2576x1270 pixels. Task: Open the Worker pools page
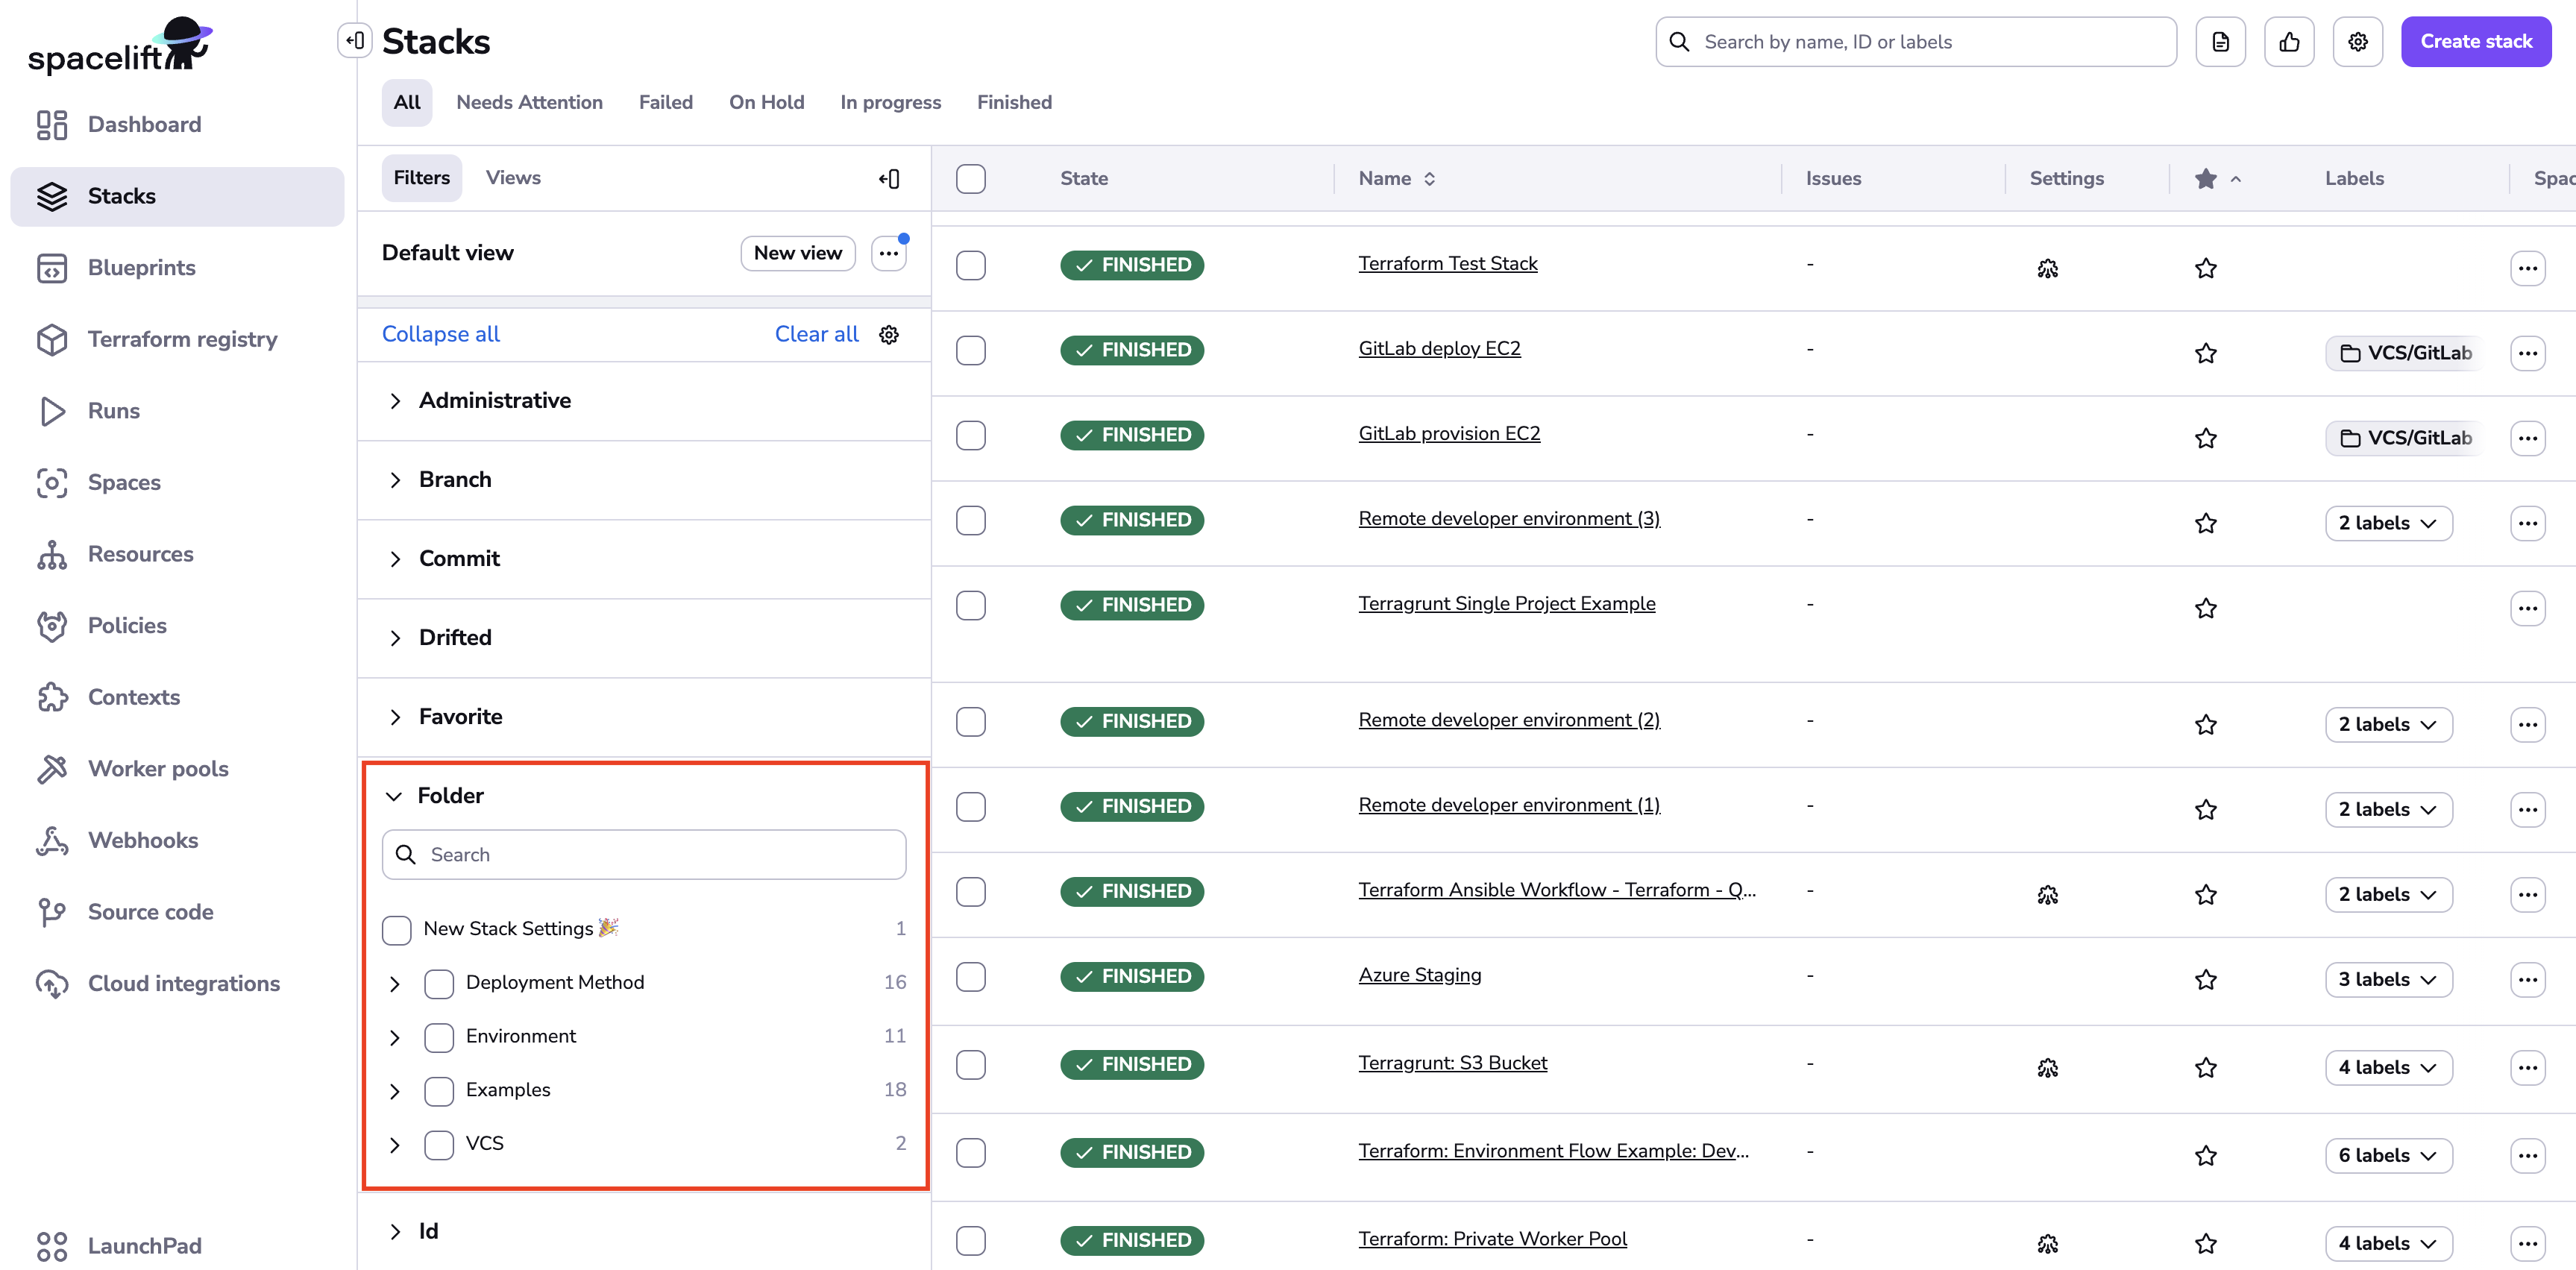(x=157, y=769)
